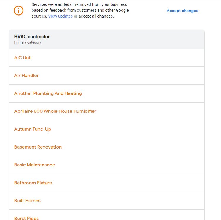
Task: Open Another Plumbing And Heating service
Action: pyautogui.click(x=48, y=93)
